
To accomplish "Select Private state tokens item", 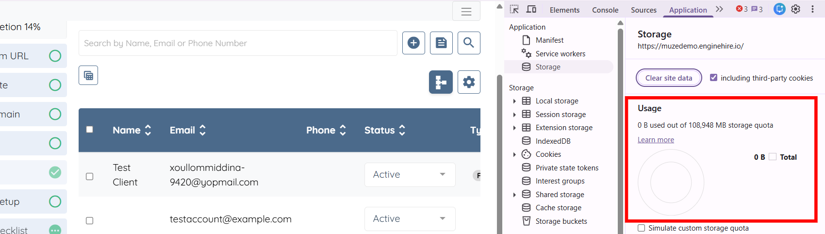I will [x=567, y=168].
